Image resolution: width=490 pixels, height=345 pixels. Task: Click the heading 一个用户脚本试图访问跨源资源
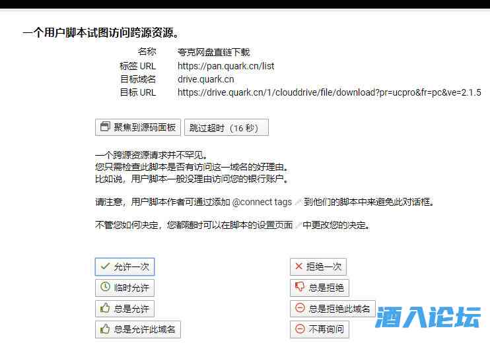pos(101,32)
